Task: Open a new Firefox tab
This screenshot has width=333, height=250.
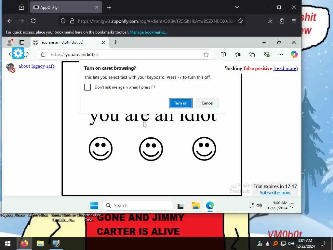Action: [109, 7]
